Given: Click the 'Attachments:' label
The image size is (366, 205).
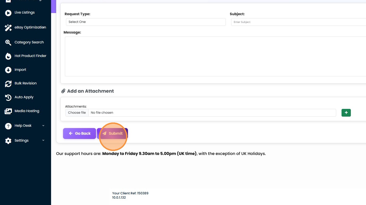Looking at the screenshot, I should point(76,106).
